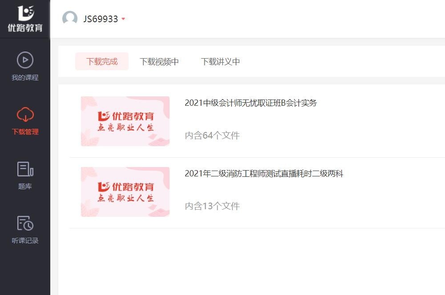Switch to the 下载完成 tab
Viewport: 445px width, 295px height.
[102, 61]
